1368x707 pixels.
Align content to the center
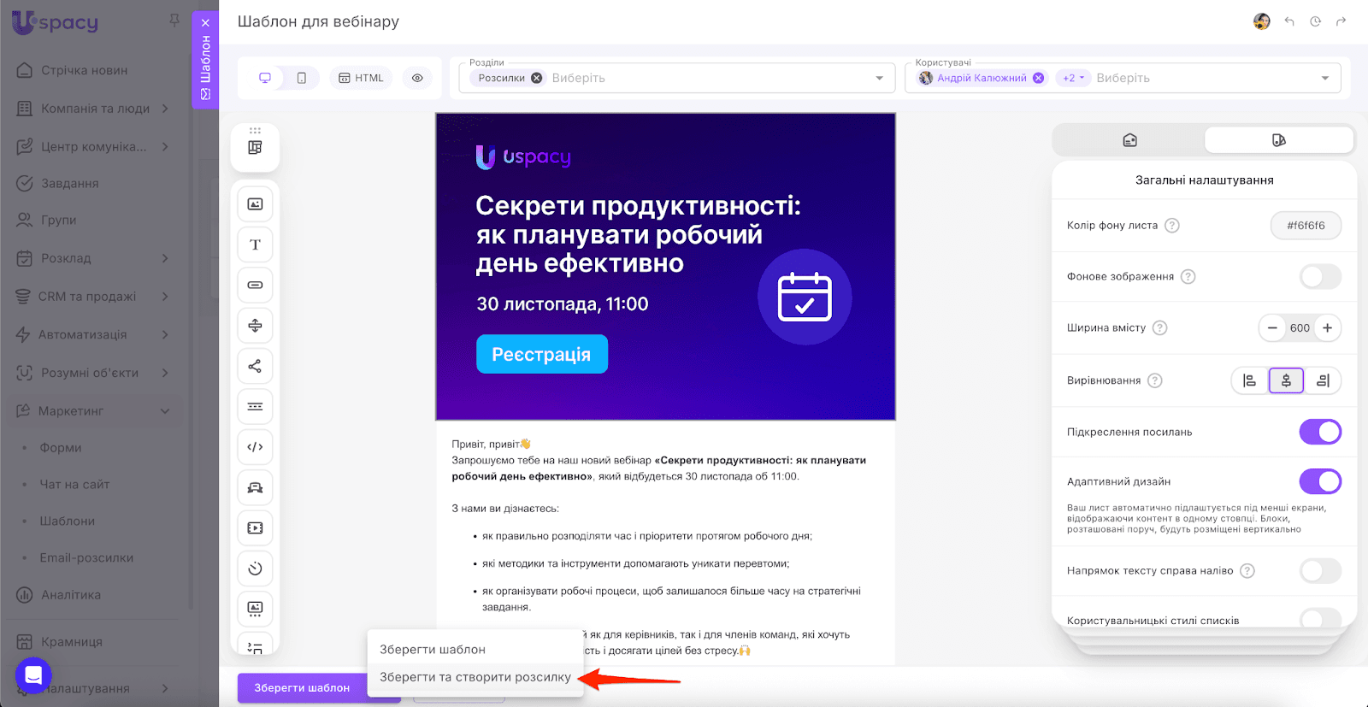tap(1286, 380)
